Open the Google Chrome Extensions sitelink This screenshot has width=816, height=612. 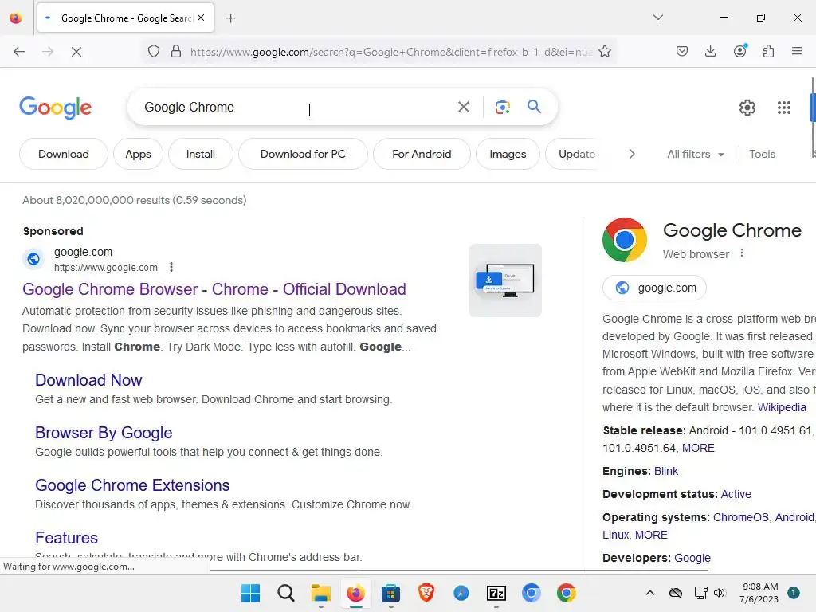coord(132,485)
